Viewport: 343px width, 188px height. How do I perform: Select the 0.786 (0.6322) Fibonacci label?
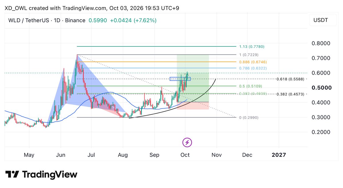pos(253,68)
